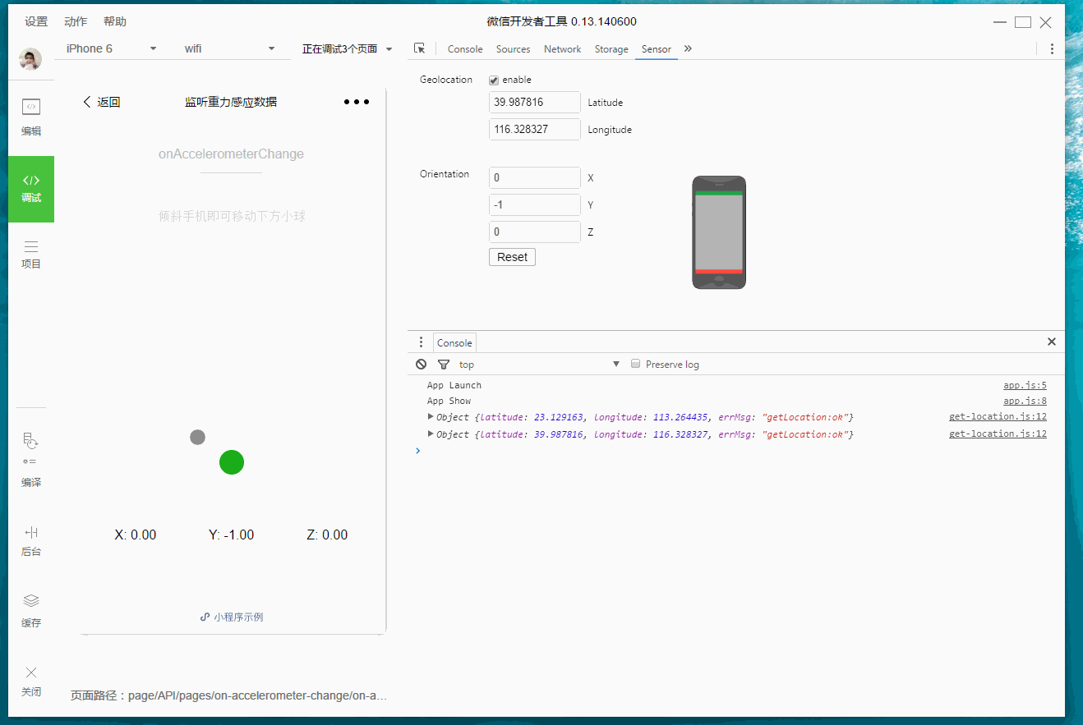Toggle the Preserve log checkbox
Screen dimensions: 1083x725
[635, 364]
